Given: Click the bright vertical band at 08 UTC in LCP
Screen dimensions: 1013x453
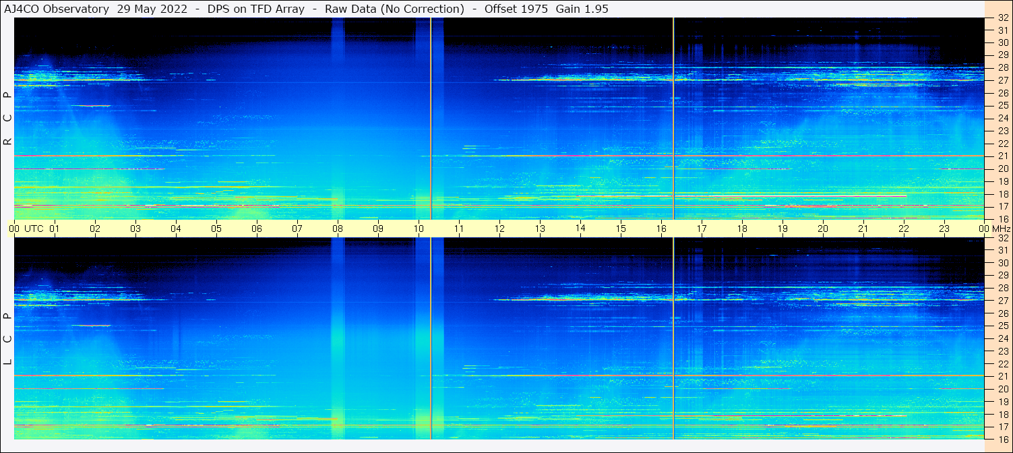Looking at the screenshot, I should tap(338, 338).
